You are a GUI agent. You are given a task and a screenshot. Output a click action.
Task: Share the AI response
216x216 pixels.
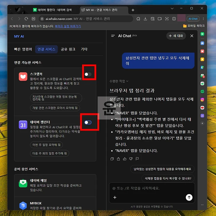pyautogui.click(x=118, y=159)
